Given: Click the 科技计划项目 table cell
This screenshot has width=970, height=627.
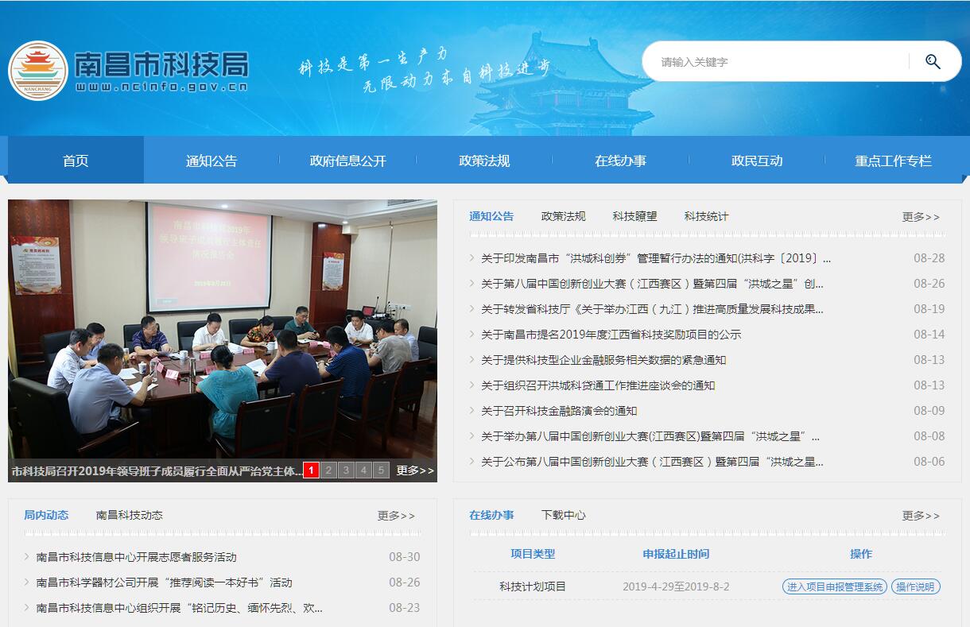Looking at the screenshot, I should (x=533, y=586).
